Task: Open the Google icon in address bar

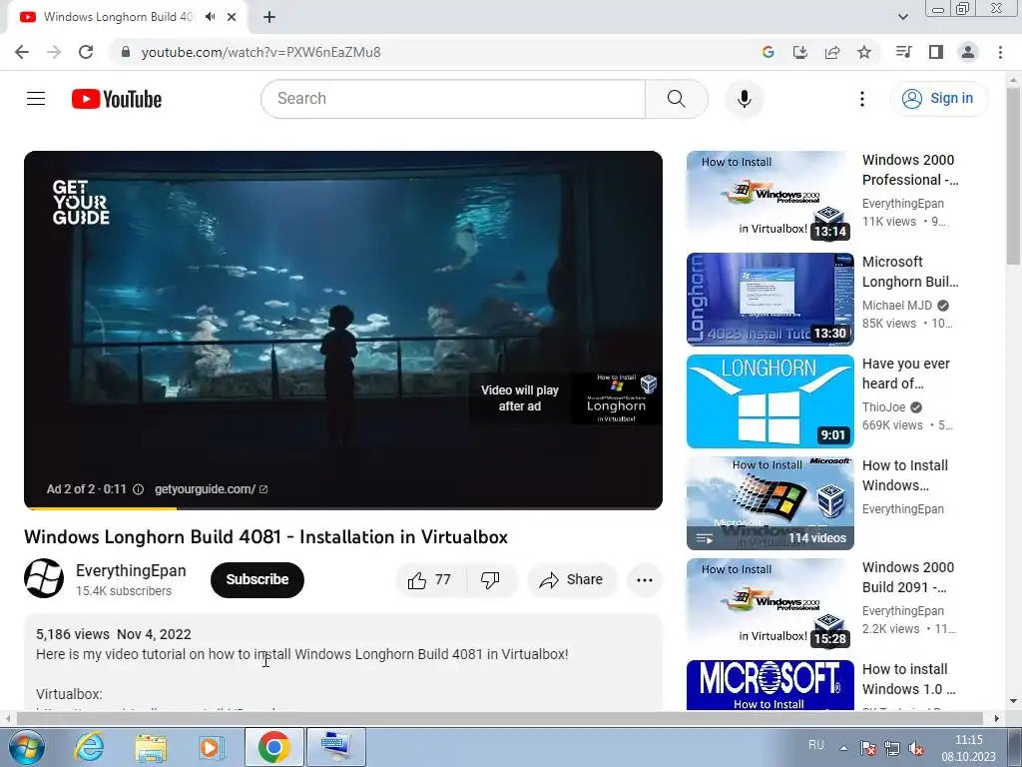Action: (x=767, y=52)
